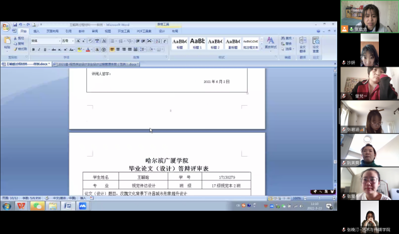Click the sort icon in paragraph group
The height and width of the screenshot is (234, 399).
click(x=158, y=41)
